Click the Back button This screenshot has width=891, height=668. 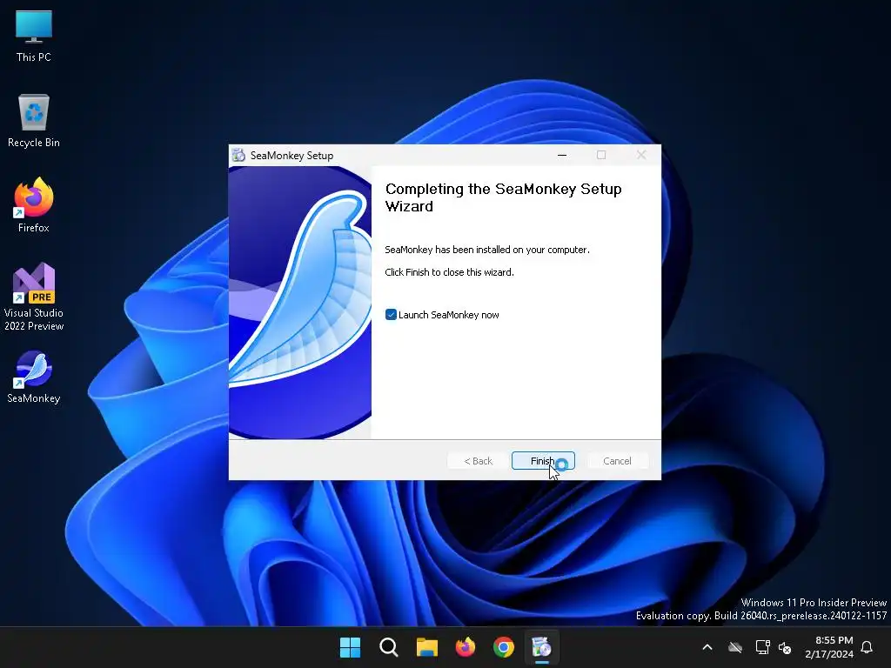(x=478, y=461)
